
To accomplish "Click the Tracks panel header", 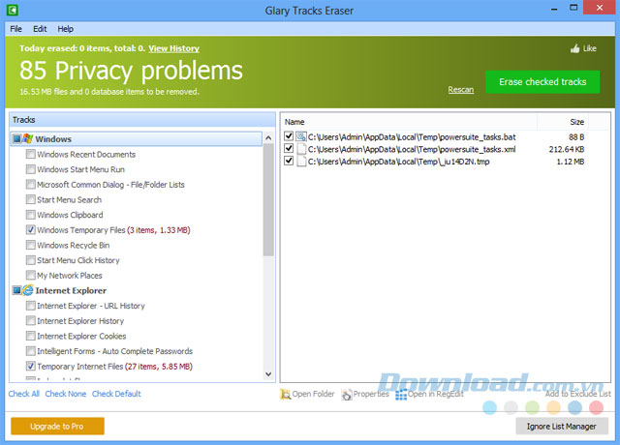I will pyautogui.click(x=142, y=120).
